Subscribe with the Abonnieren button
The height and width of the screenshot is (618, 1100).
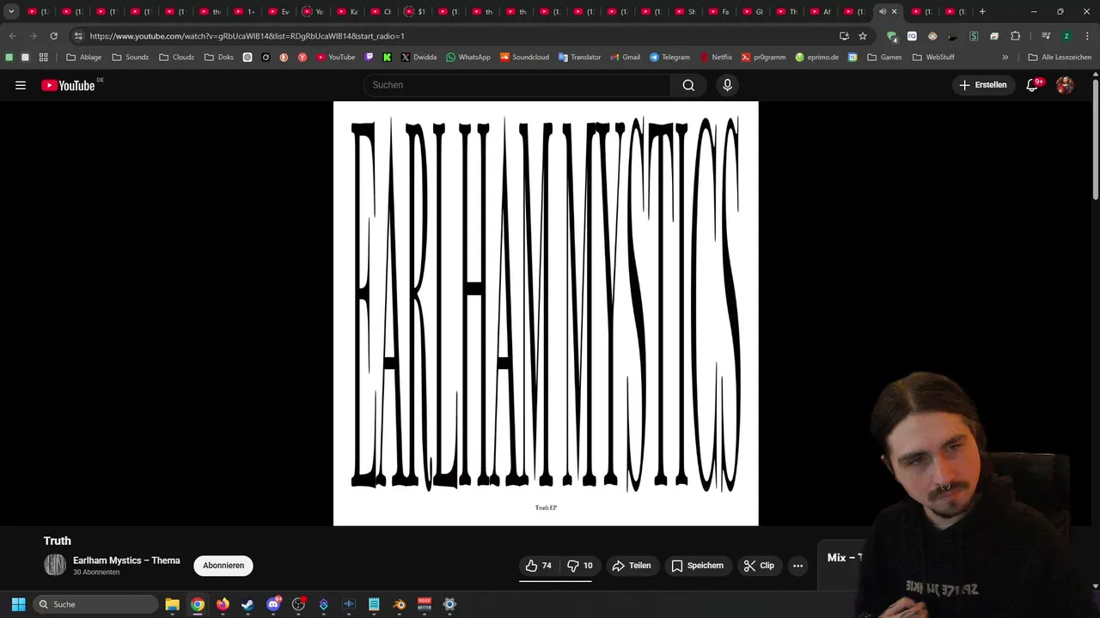[223, 566]
